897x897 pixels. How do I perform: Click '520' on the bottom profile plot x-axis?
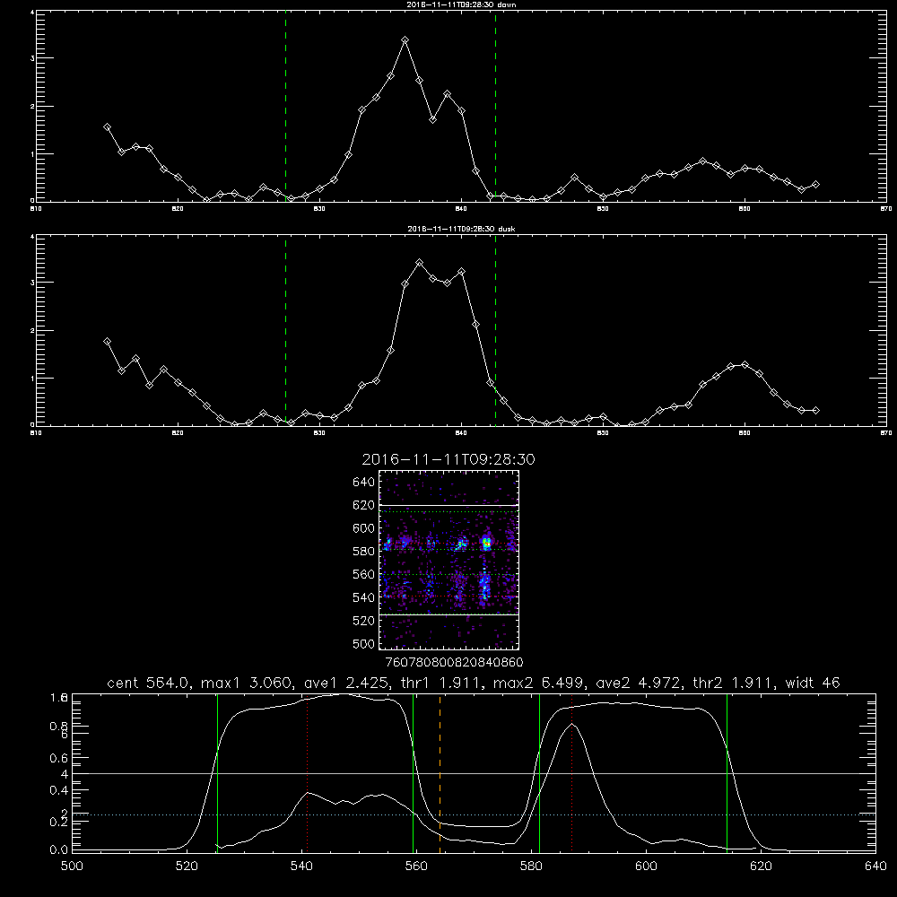187,867
